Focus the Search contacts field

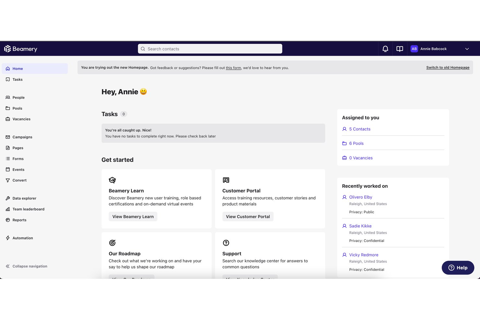point(210,49)
